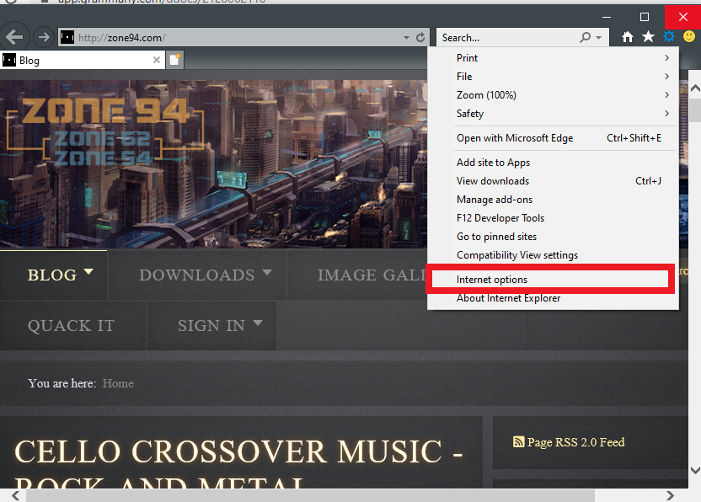Open the SIGN IN navigation dropdown
This screenshot has height=502, width=701.
[258, 323]
